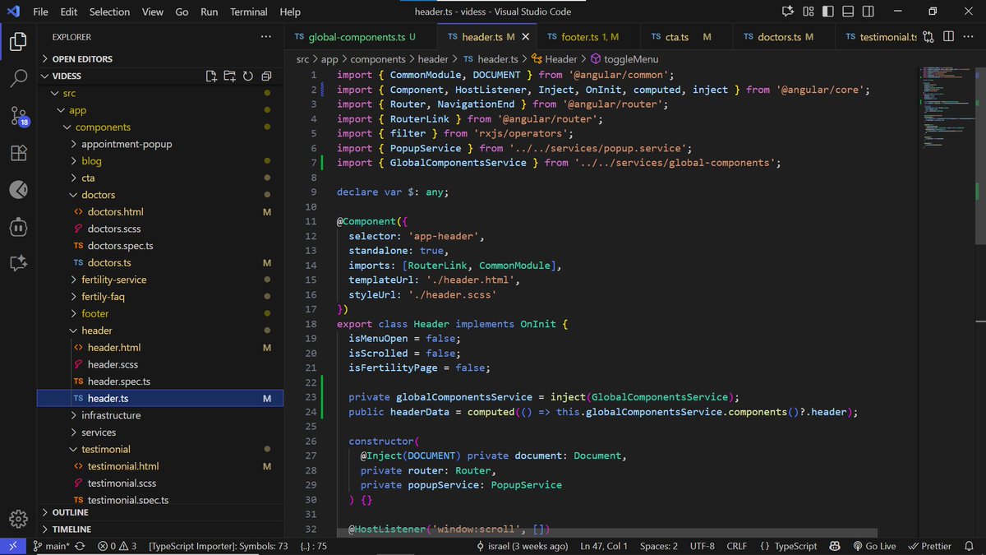Click main branch in status bar
Image resolution: width=986 pixels, height=555 pixels.
coord(52,546)
